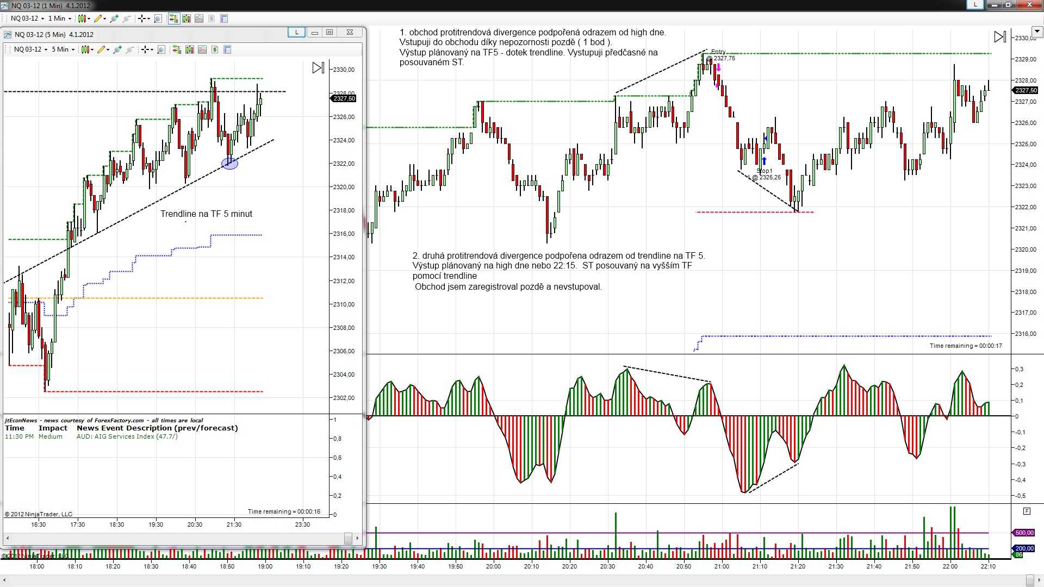This screenshot has height=587, width=1044.
Task: Click the scroll-to-last-bar arrow in the 5 Min chart
Action: 318,68
